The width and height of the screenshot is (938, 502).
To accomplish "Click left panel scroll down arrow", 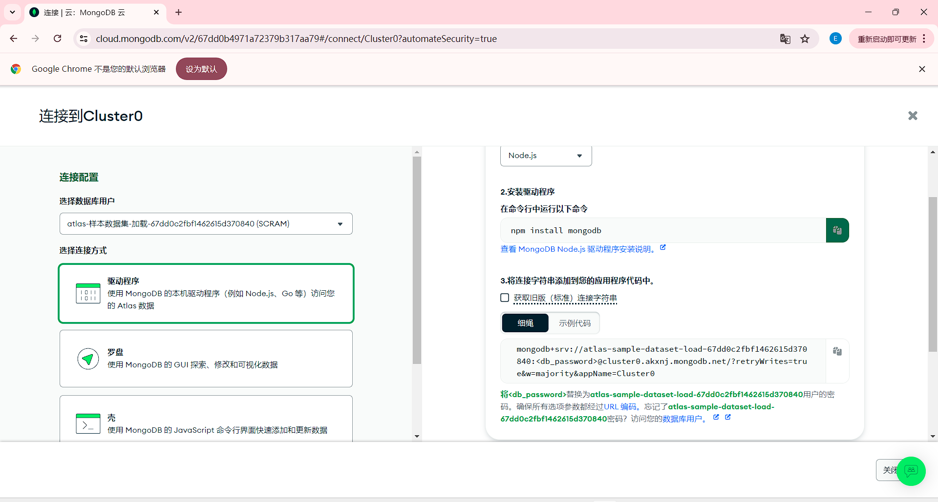I will coord(417,436).
